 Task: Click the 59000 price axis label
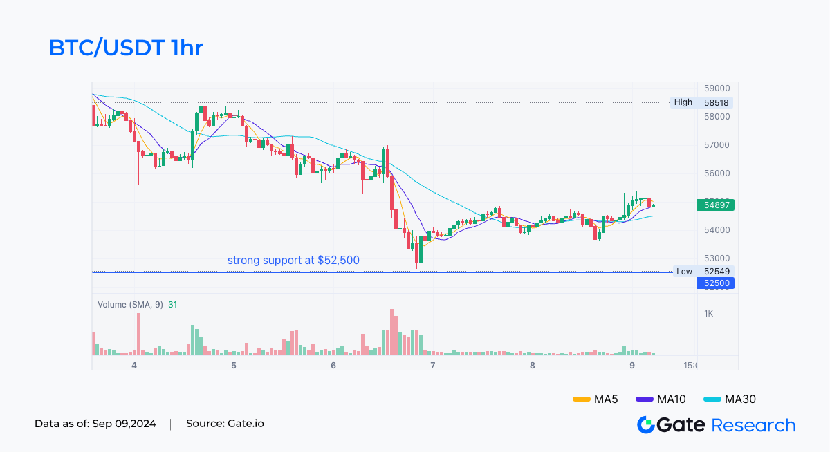click(717, 88)
